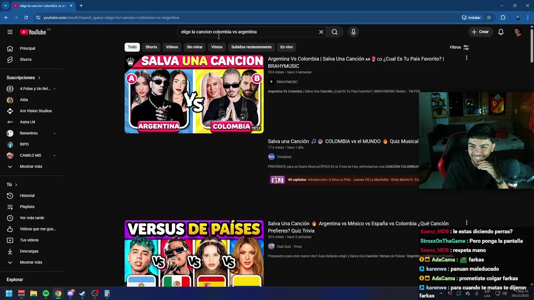This screenshot has height=300, width=534.
Task: Go to the YouTube home logo
Action: pos(33,32)
